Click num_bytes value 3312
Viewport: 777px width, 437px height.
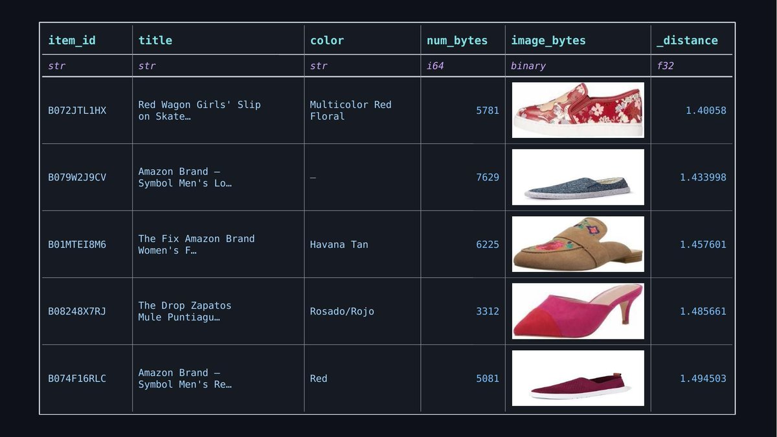(x=488, y=311)
